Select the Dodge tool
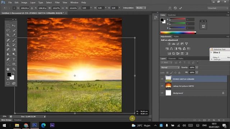 pyautogui.click(x=14, y=54)
